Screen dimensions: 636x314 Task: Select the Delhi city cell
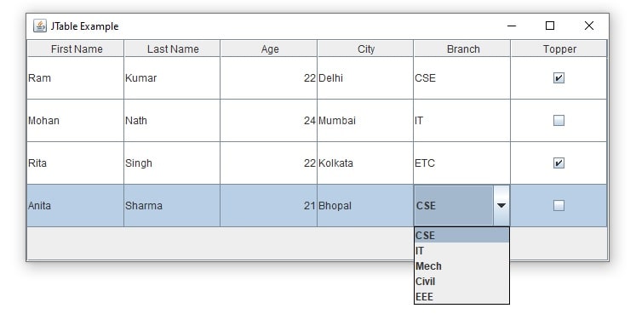pos(365,77)
